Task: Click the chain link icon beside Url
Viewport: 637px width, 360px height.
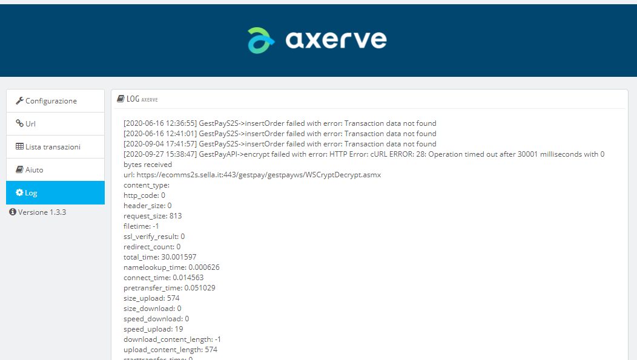Action: [x=19, y=123]
